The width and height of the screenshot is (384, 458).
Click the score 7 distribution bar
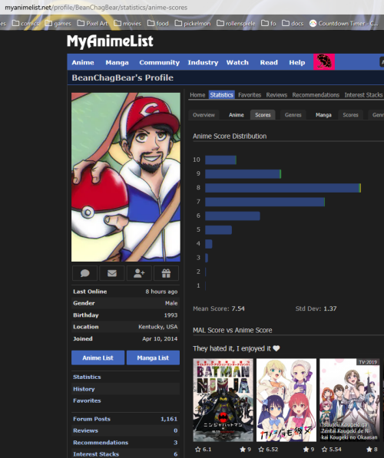click(265, 202)
